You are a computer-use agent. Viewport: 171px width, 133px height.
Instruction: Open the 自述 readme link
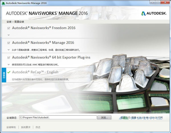click(38, 127)
